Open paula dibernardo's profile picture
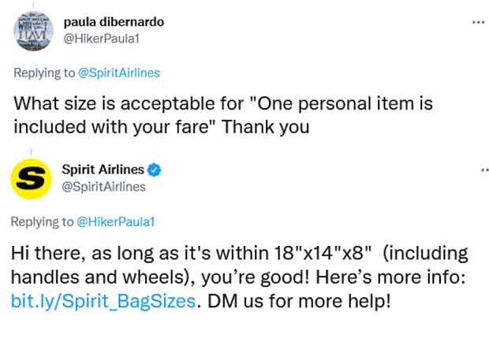Viewport: 489px width, 342px height. pos(32,32)
